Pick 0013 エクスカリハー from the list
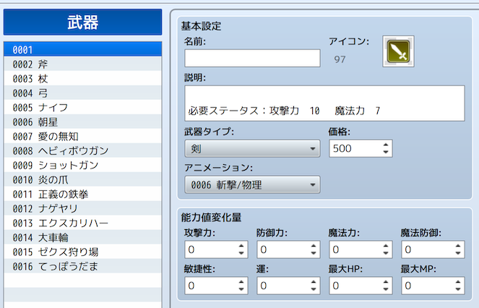The width and height of the screenshot is (479, 308). coord(82,223)
